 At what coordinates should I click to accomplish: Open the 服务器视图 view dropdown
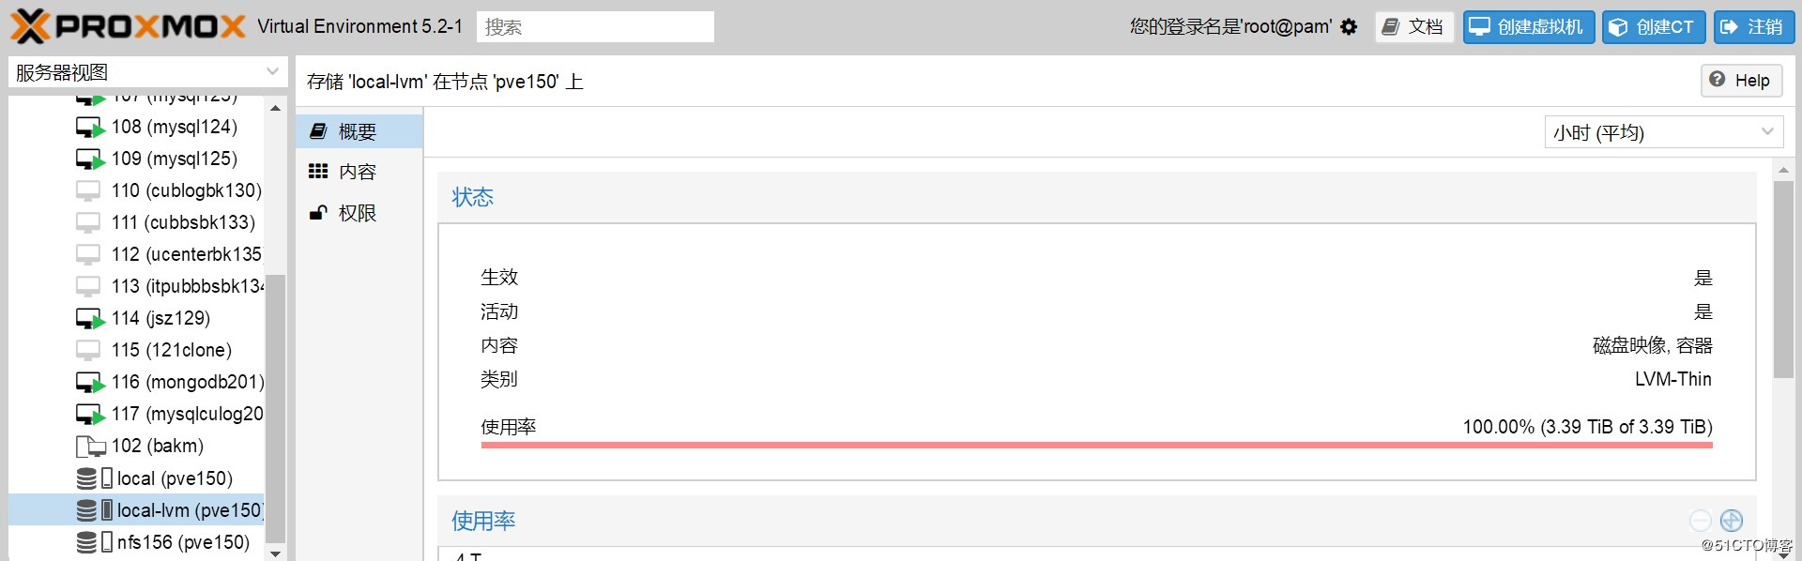click(x=147, y=72)
